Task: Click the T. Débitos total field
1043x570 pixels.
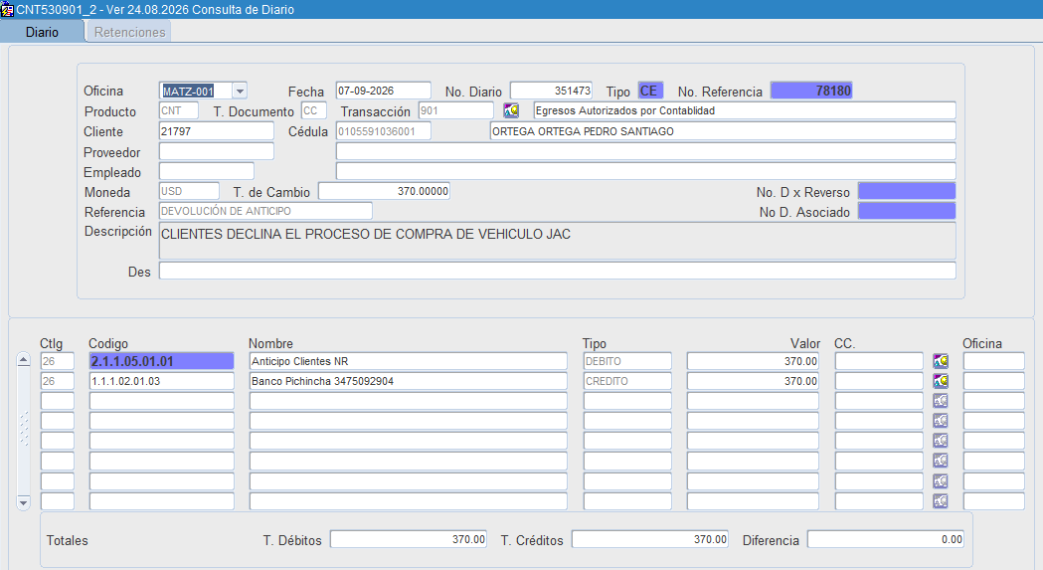Action: pyautogui.click(x=409, y=539)
